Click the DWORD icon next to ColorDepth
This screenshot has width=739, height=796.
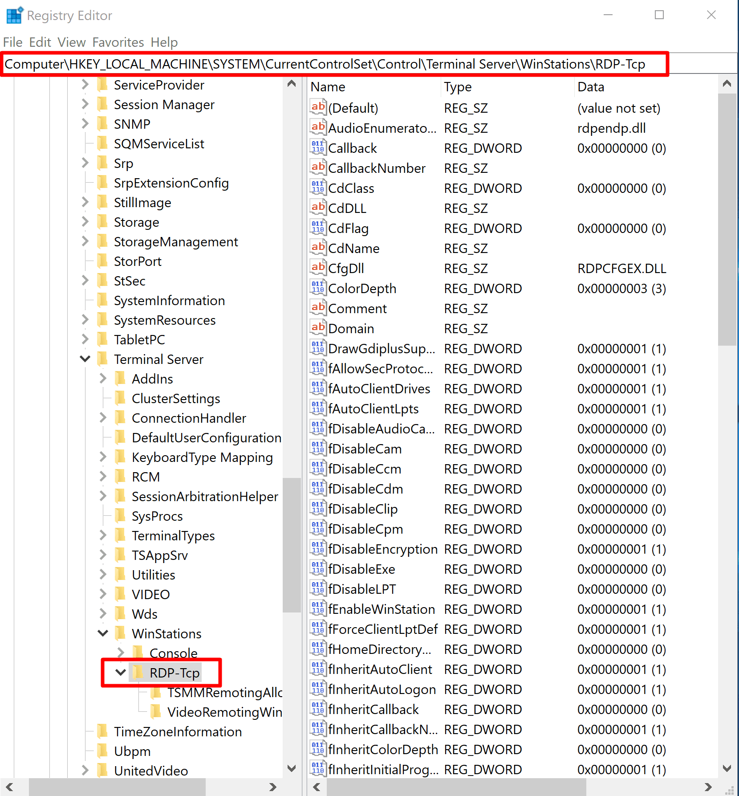317,288
